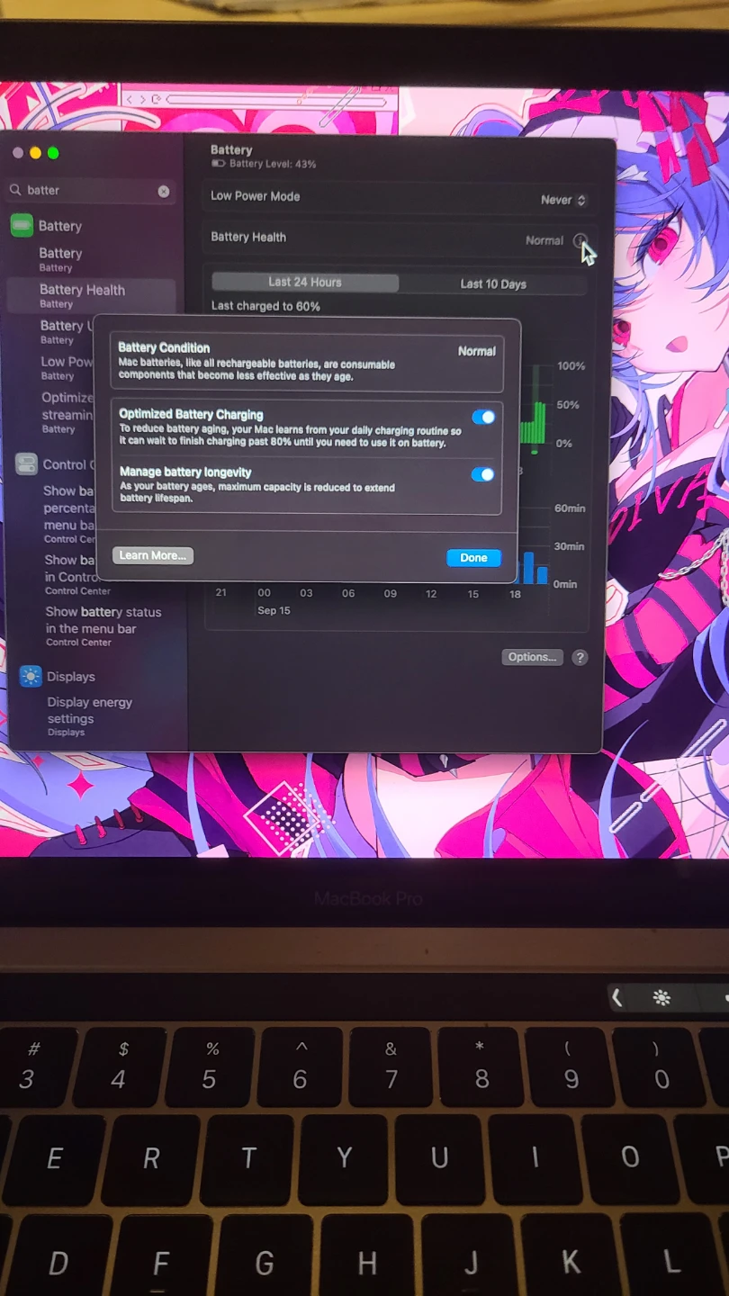Switch to Last 10 Days tab
The height and width of the screenshot is (1296, 729).
point(493,283)
